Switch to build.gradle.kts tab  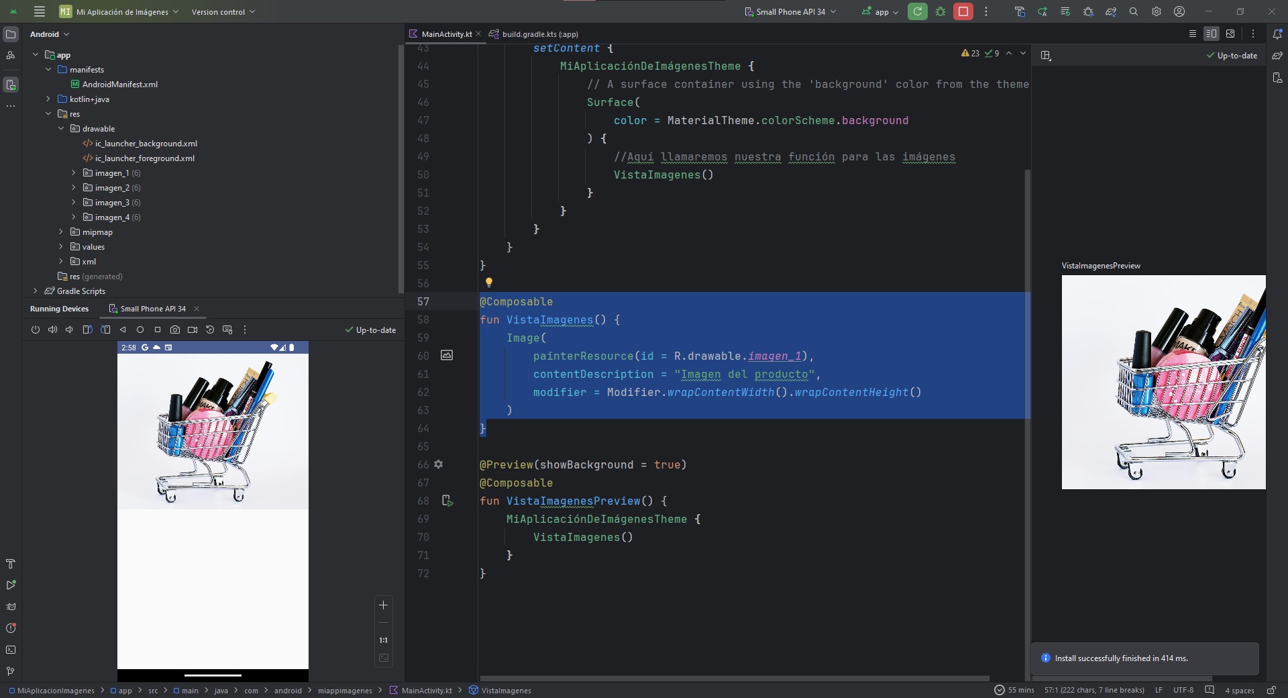point(539,34)
